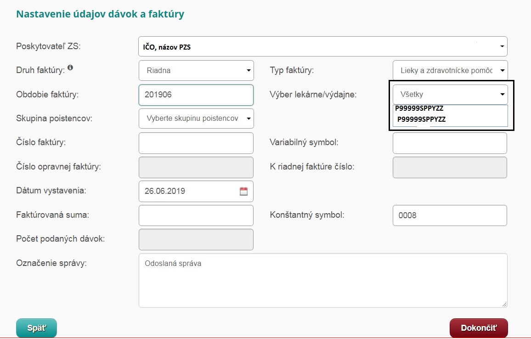Click into the Variabilný symbol field
The height and width of the screenshot is (339, 531).
pos(450,143)
